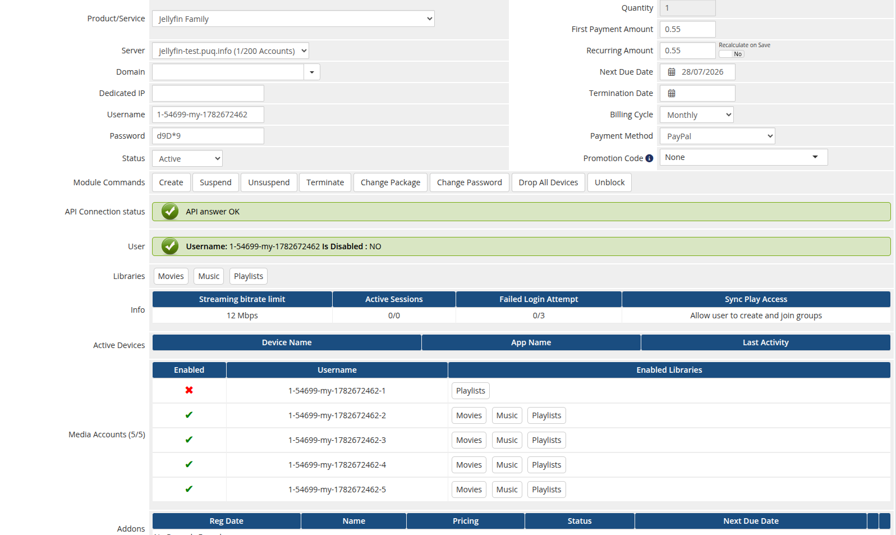The width and height of the screenshot is (896, 535).
Task: Click the Enabled Libraries column header
Action: point(669,370)
